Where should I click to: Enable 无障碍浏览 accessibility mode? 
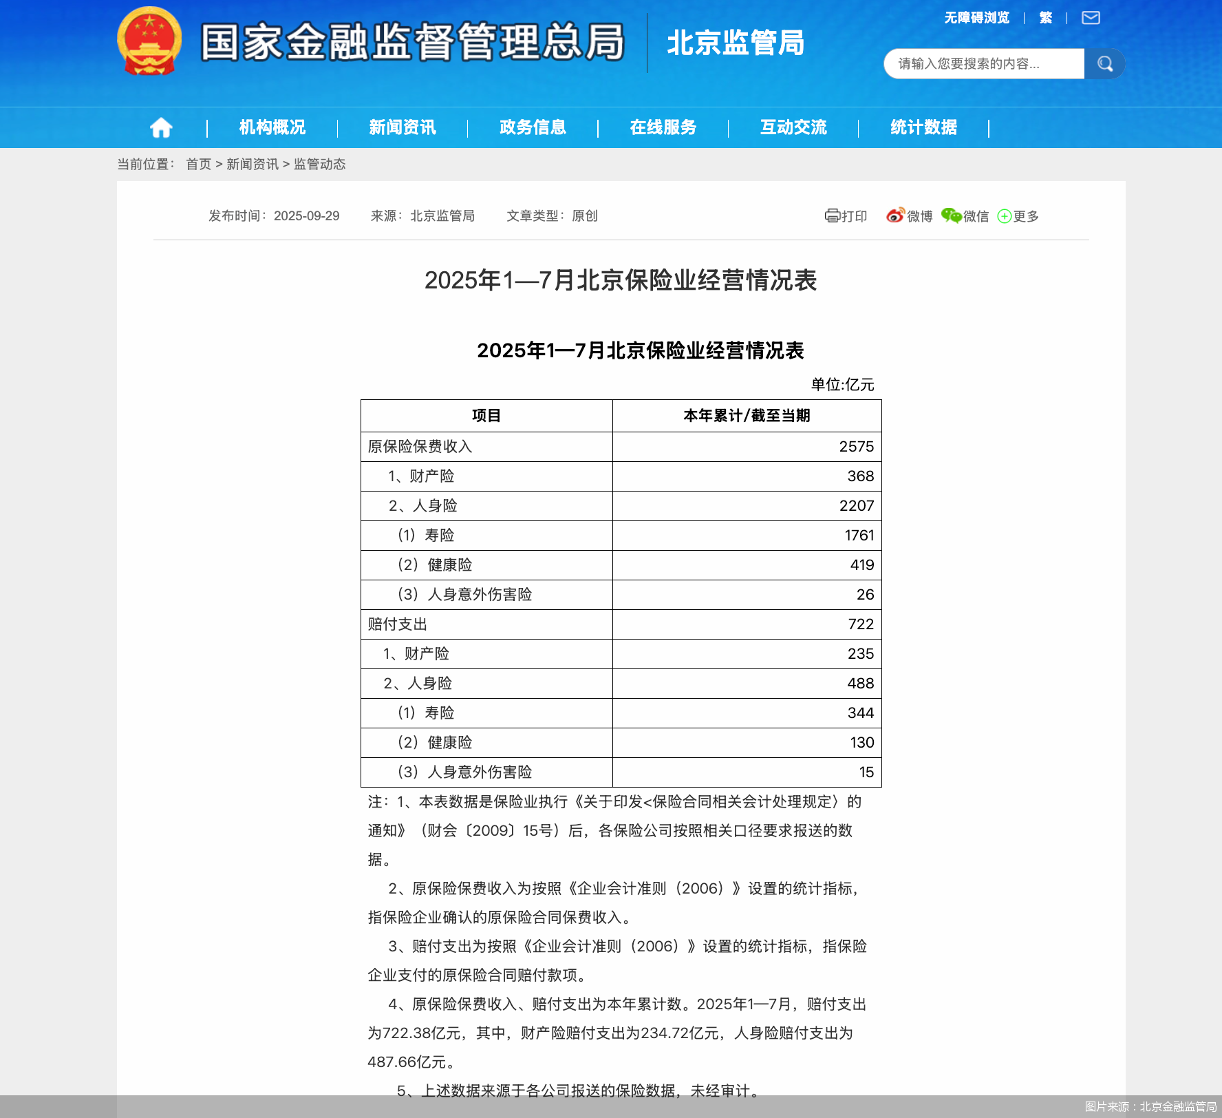pos(976,18)
